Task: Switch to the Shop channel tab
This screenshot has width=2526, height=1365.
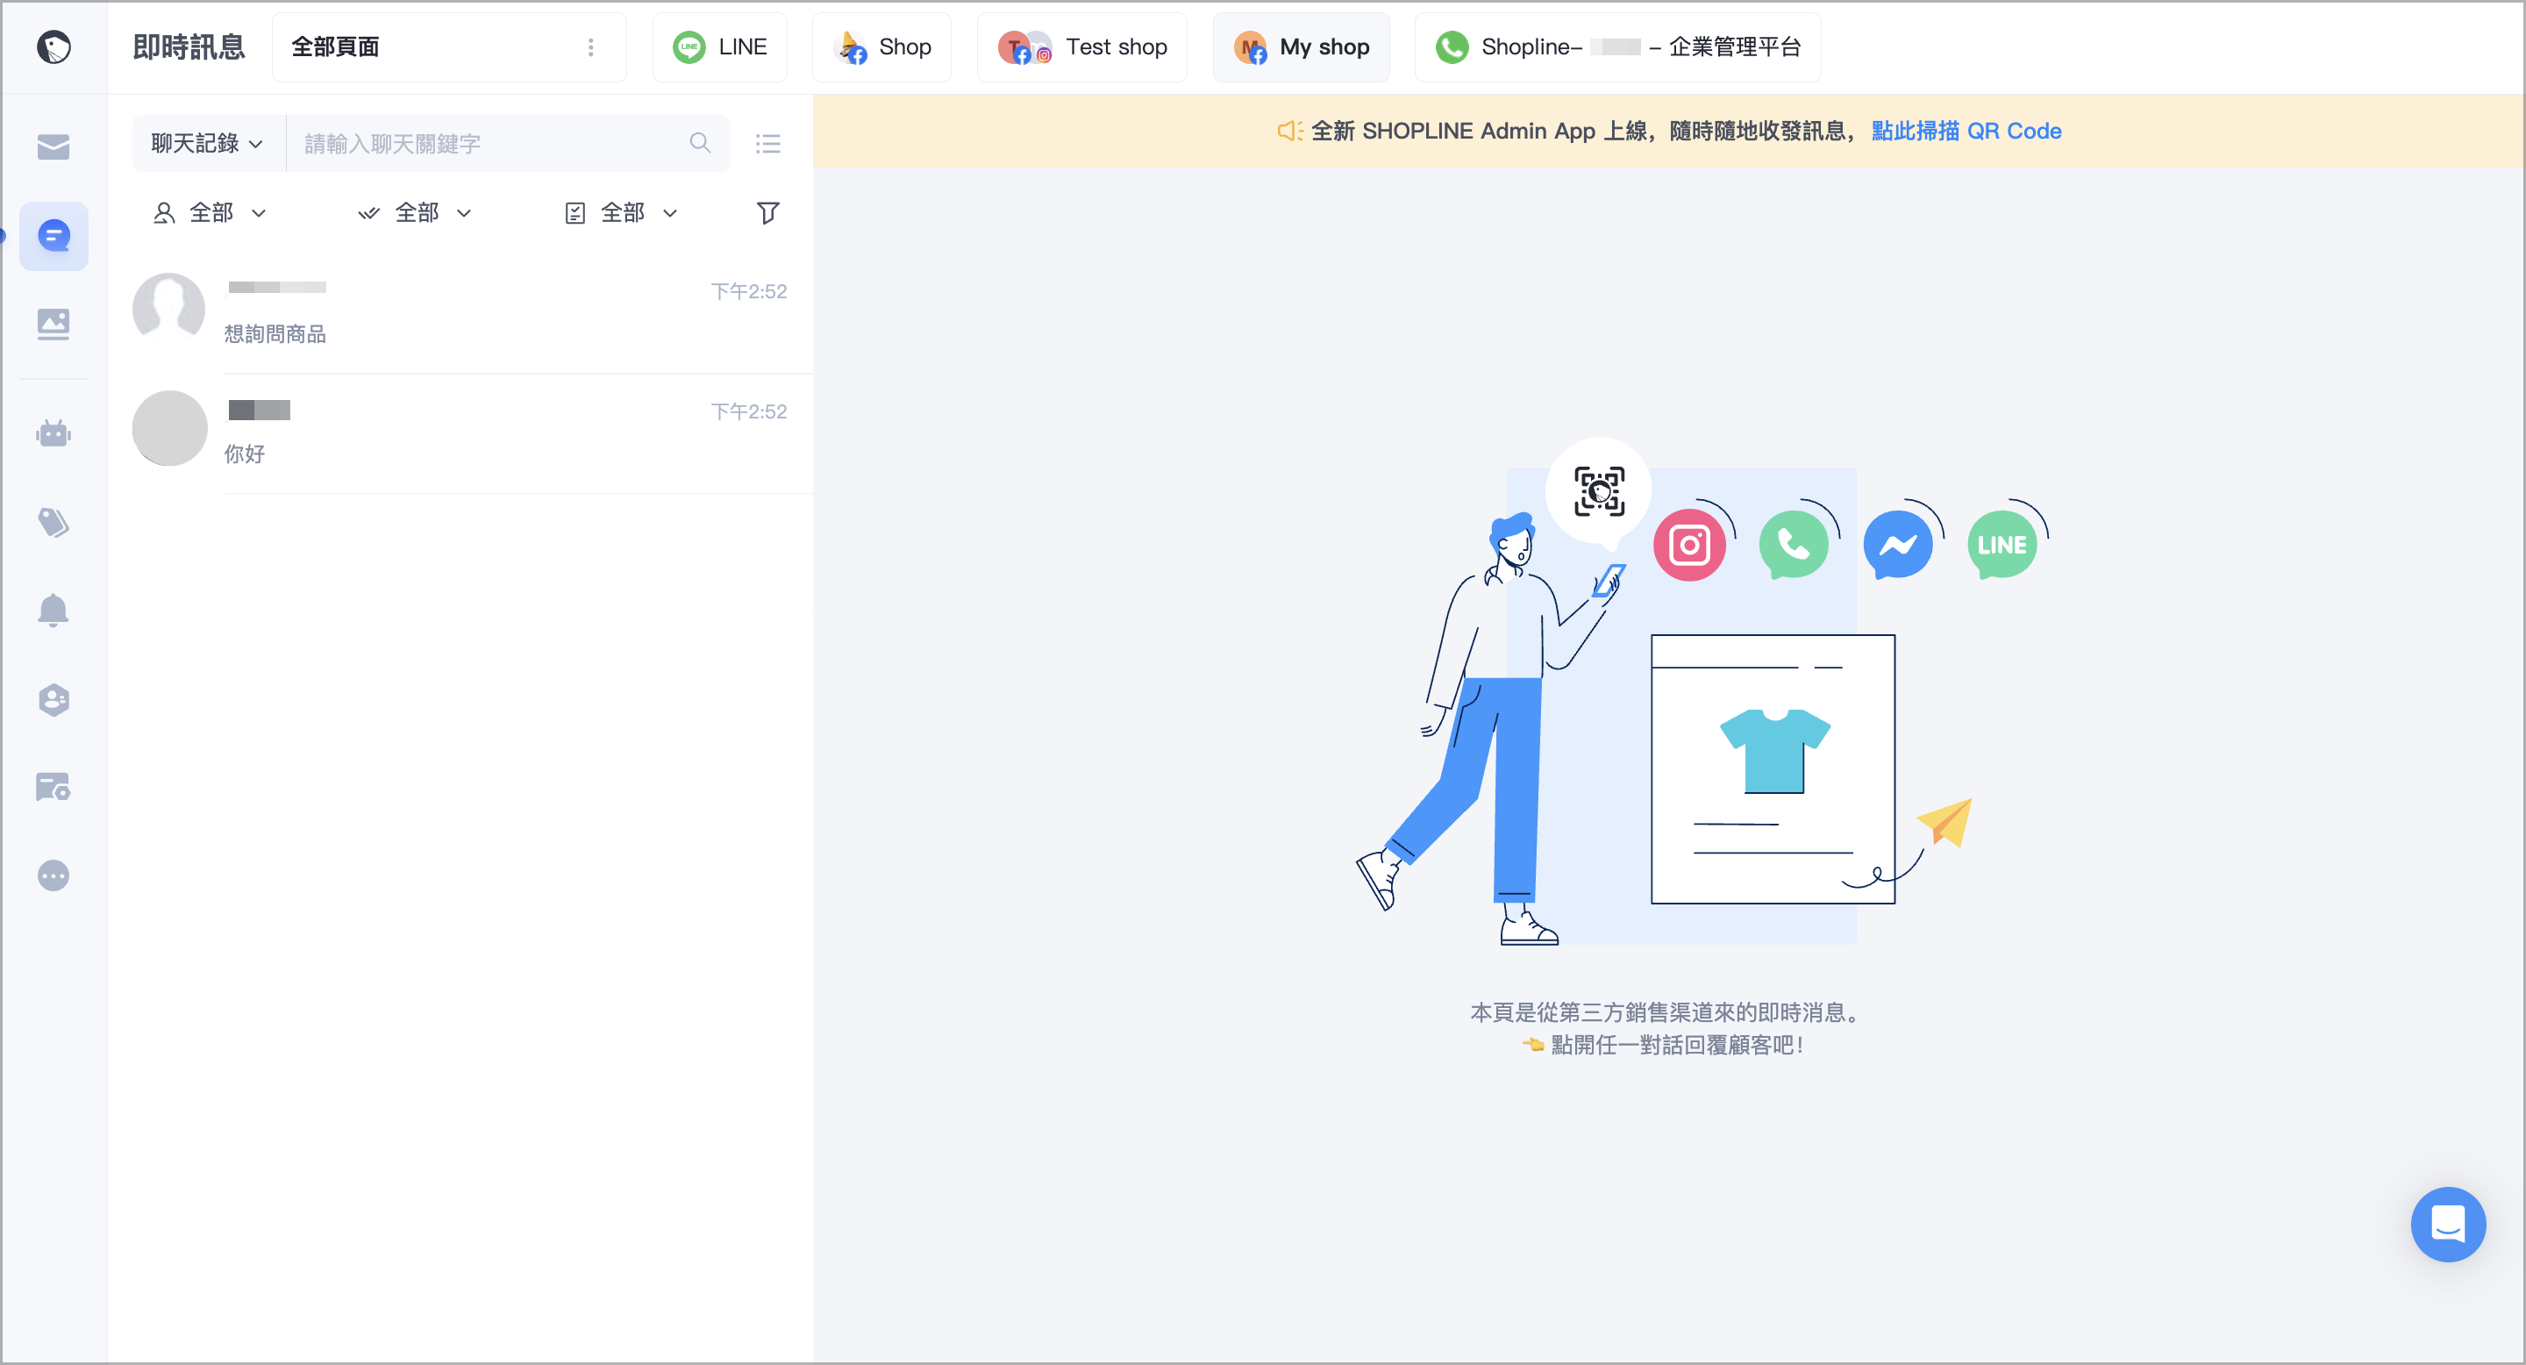Action: 881,47
